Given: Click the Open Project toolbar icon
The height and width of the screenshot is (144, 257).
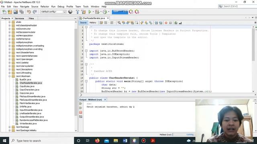Looking at the screenshot, I should tap(16, 12).
